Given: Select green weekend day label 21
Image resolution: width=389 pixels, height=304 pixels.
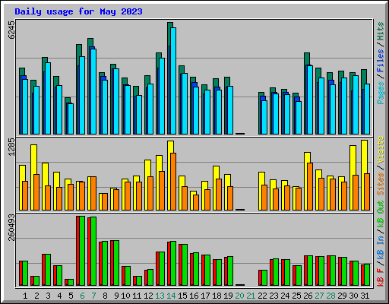Looking at the screenshot, I should tap(251, 296).
